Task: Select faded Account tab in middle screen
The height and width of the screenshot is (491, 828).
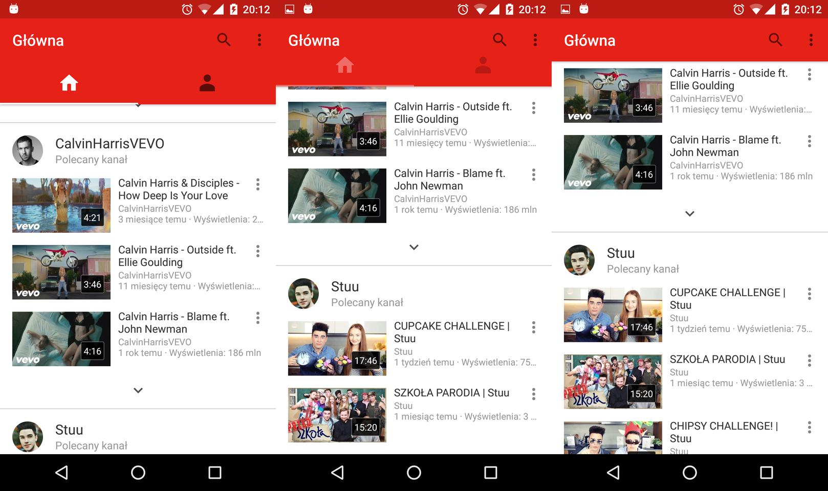Action: click(x=483, y=65)
